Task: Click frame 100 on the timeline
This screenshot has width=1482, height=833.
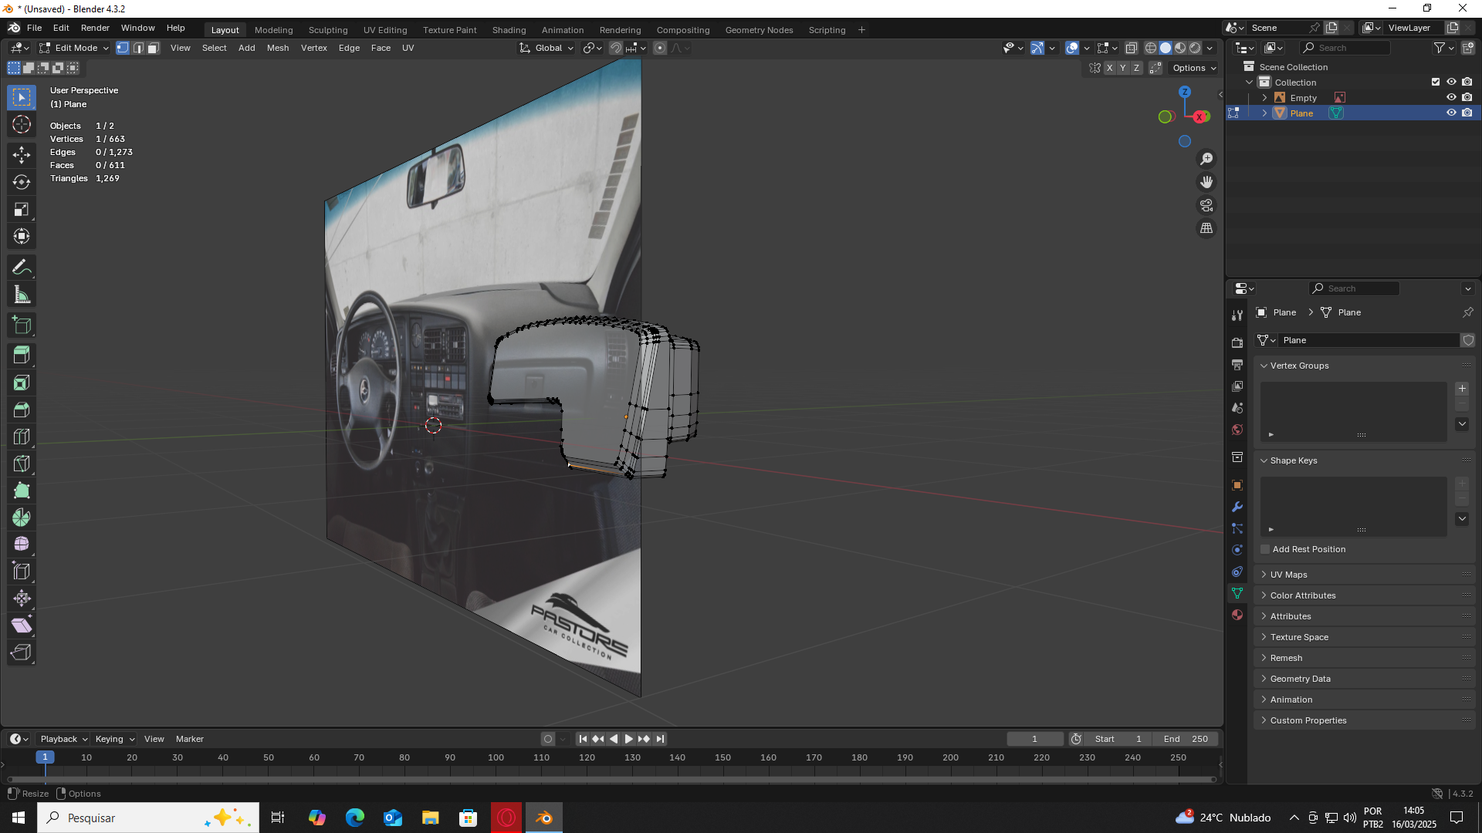Action: 496,758
